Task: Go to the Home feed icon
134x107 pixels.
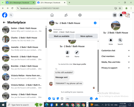Action: point(52,15)
